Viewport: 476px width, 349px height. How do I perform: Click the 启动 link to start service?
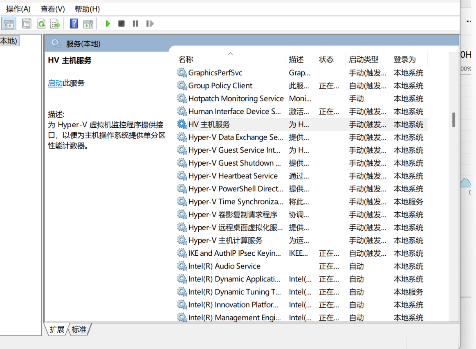point(55,83)
